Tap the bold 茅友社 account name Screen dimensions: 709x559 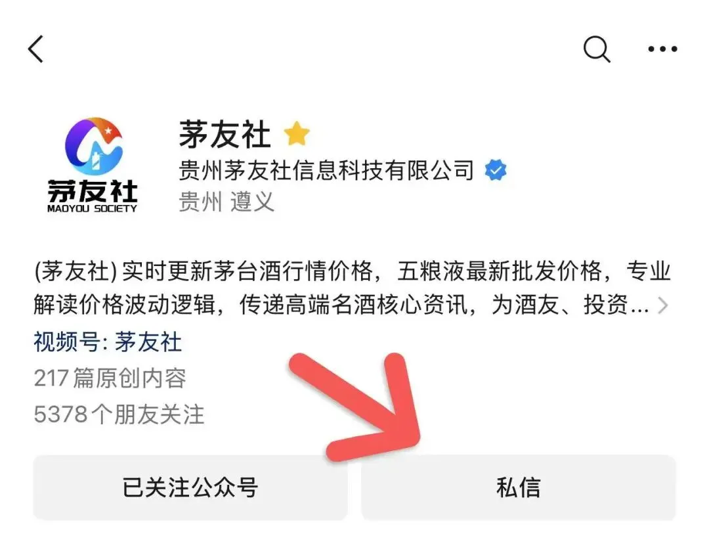[225, 134]
